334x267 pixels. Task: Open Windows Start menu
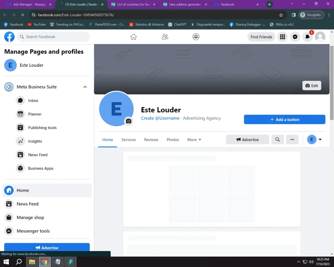pos(6,262)
